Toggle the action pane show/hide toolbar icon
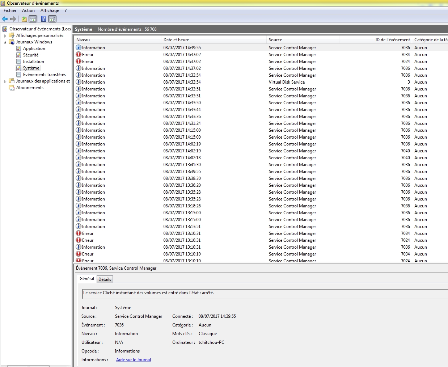Screen dimensions: 448x367 tap(52, 19)
